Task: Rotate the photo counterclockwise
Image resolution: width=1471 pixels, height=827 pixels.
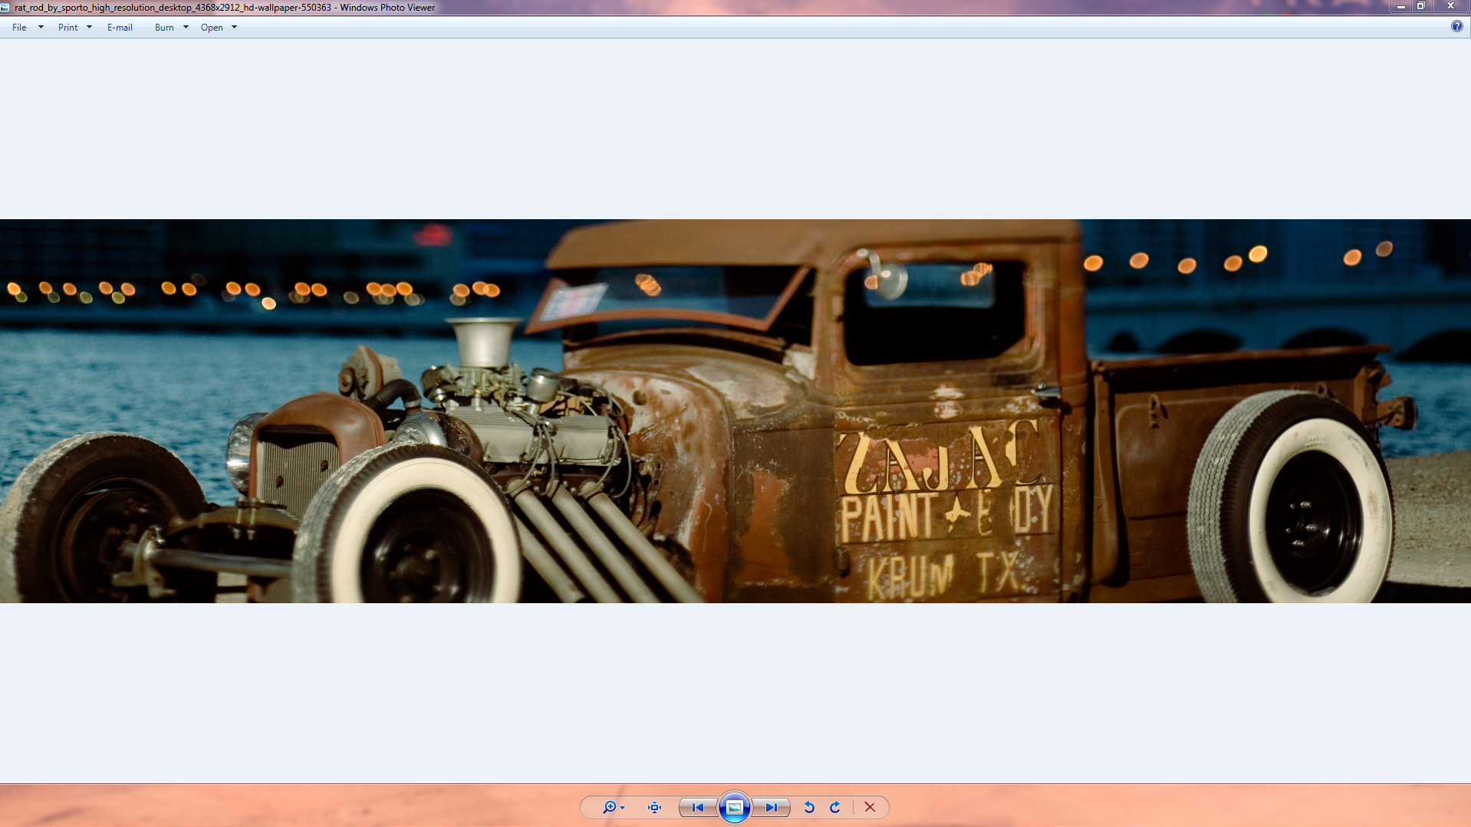Action: tap(809, 807)
